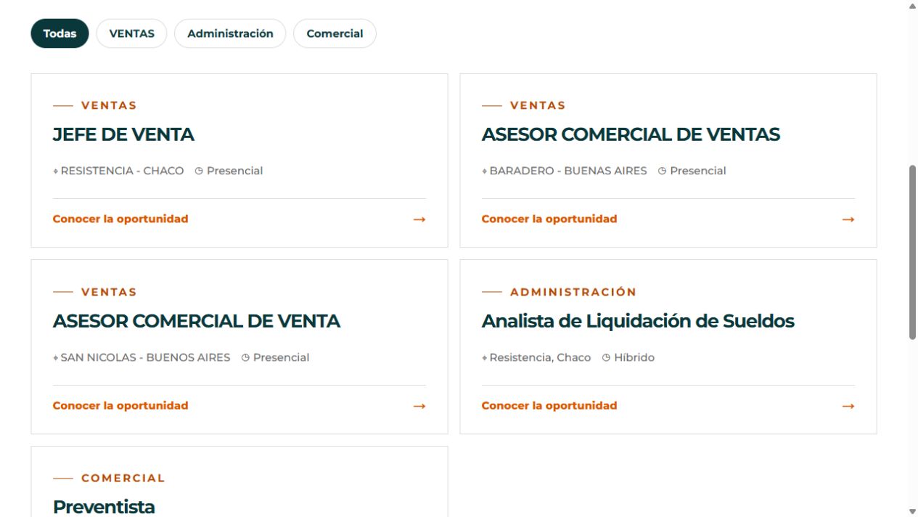
Task: Click the Preventista job title
Action: pos(104,507)
